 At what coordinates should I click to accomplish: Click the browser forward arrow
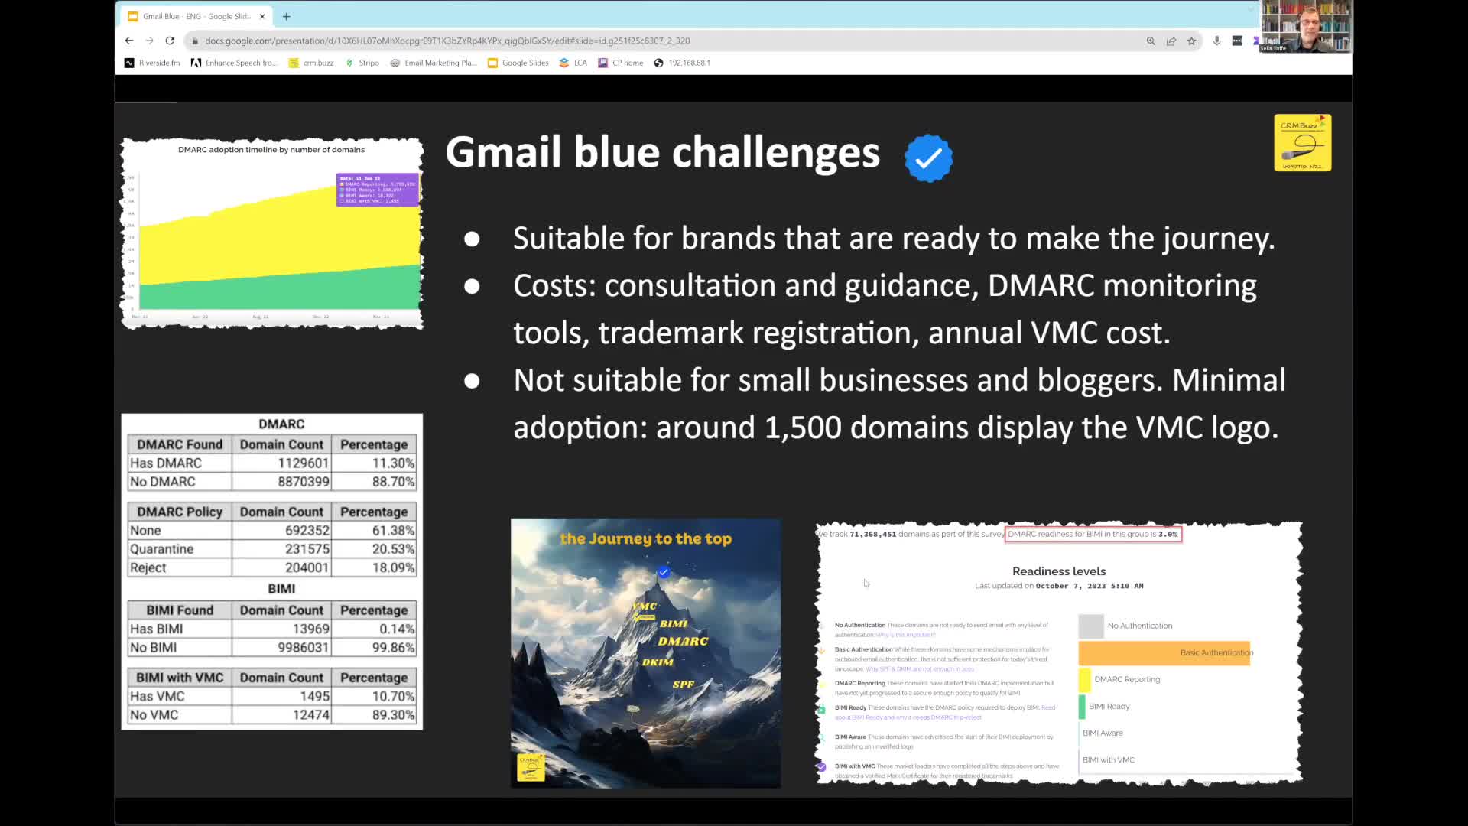(x=149, y=41)
